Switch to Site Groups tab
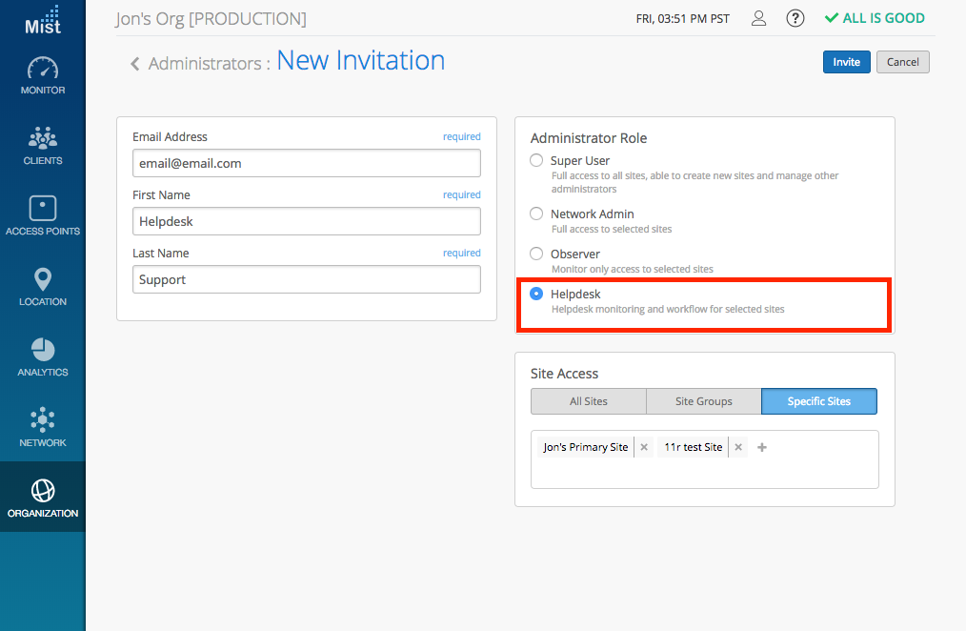Viewport: 966px width, 631px height. tap(703, 401)
